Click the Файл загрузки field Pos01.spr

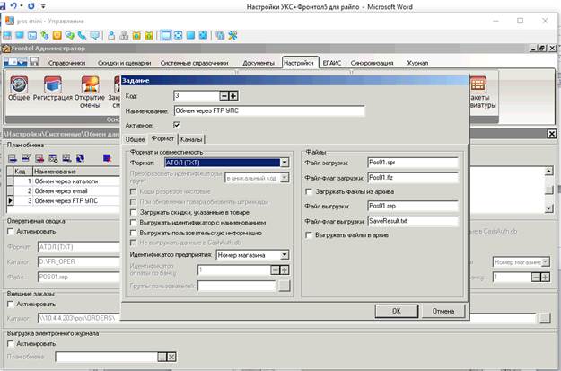pyautogui.click(x=413, y=163)
